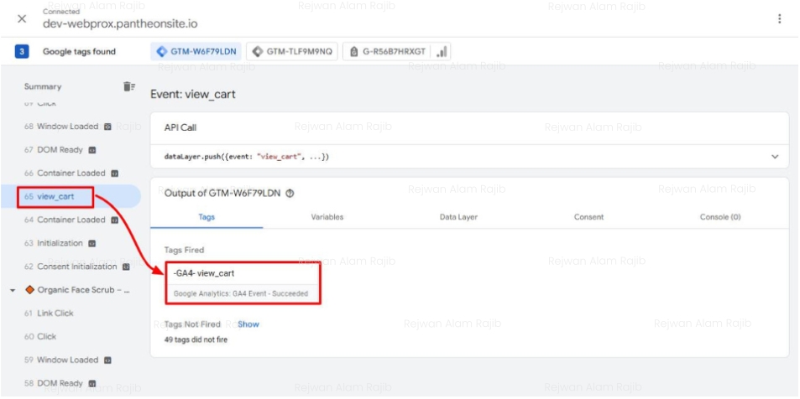Click the help icon next to Output of GTM-W6F79LDN
800x399 pixels.
coord(290,193)
